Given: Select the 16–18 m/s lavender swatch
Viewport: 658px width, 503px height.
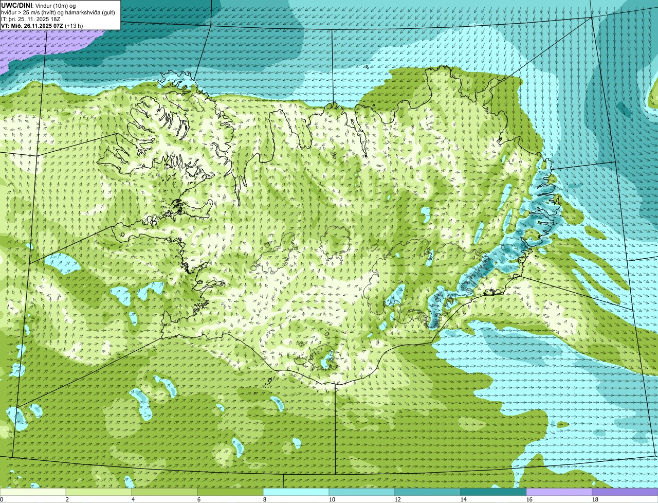Looking at the screenshot, I should (559, 492).
